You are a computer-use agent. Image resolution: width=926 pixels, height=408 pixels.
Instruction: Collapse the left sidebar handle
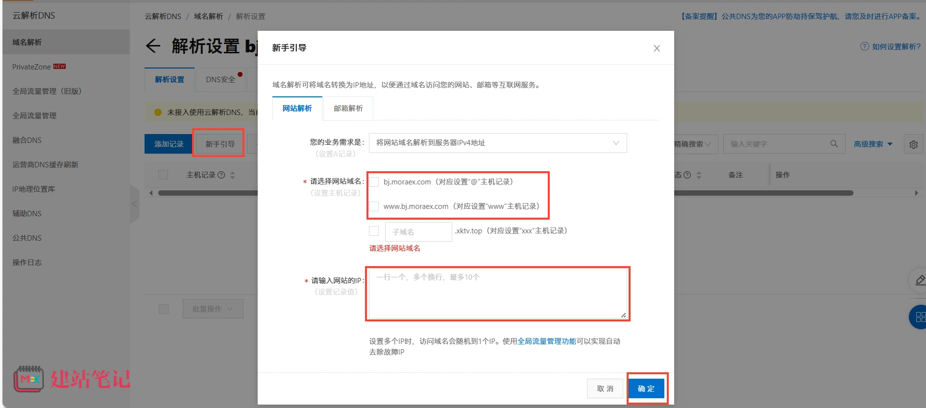(x=134, y=204)
